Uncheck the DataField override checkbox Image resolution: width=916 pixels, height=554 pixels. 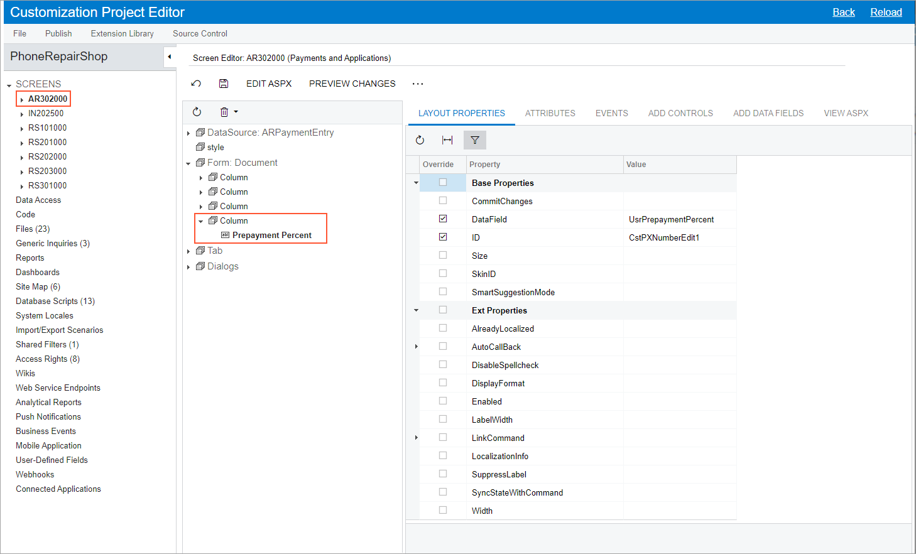click(x=443, y=219)
